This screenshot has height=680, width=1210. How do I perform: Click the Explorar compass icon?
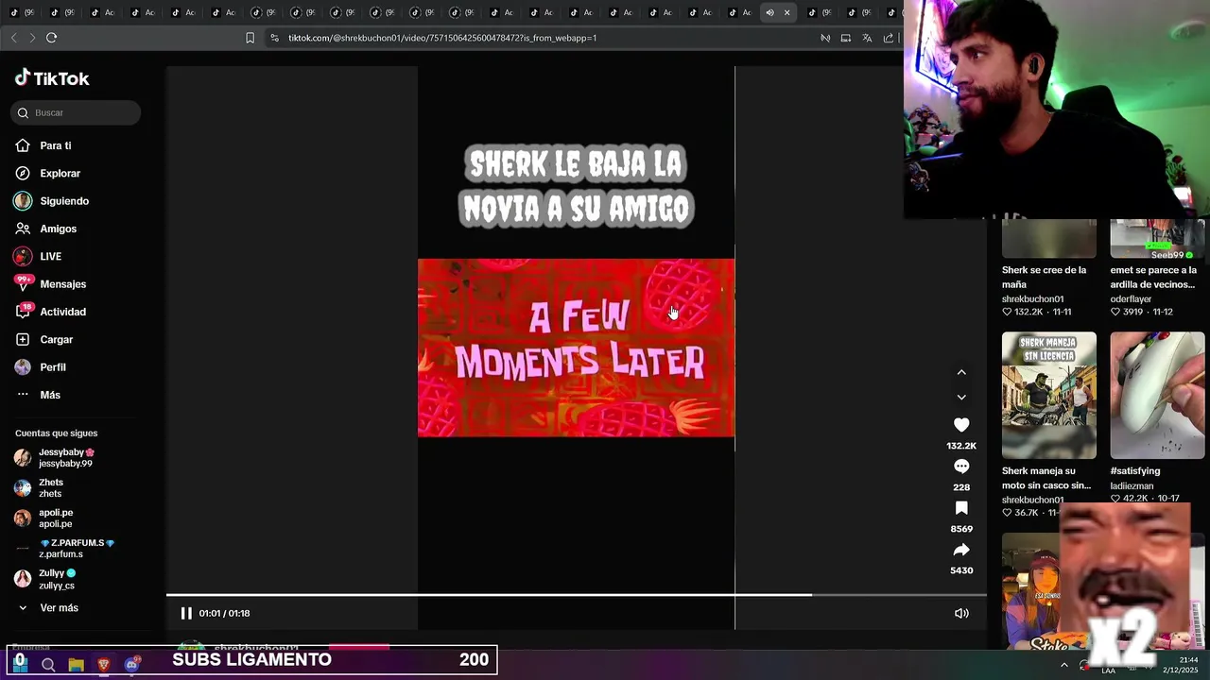(x=23, y=173)
